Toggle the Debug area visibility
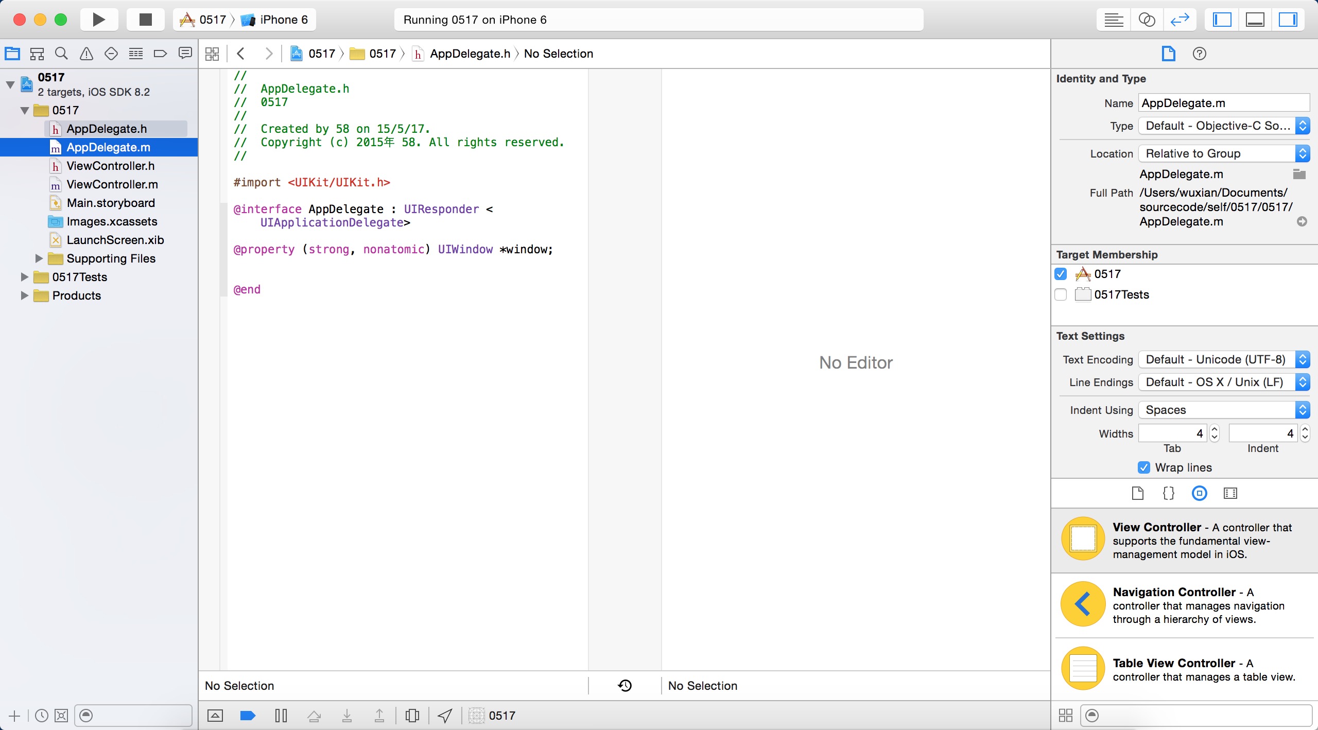 1255,20
